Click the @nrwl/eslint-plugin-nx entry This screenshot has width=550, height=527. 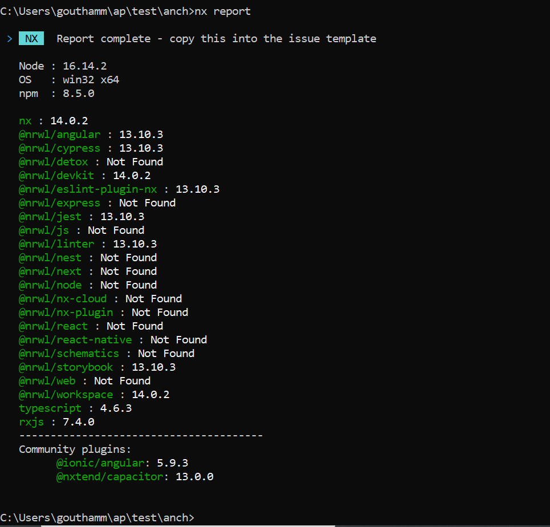click(x=87, y=189)
